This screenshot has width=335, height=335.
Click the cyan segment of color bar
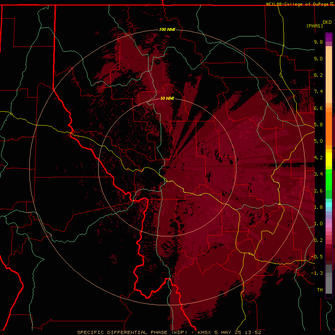329,205
